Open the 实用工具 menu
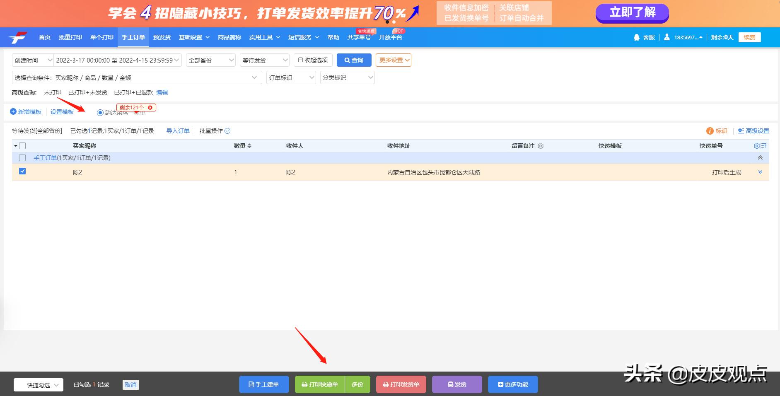The width and height of the screenshot is (780, 396). point(264,37)
